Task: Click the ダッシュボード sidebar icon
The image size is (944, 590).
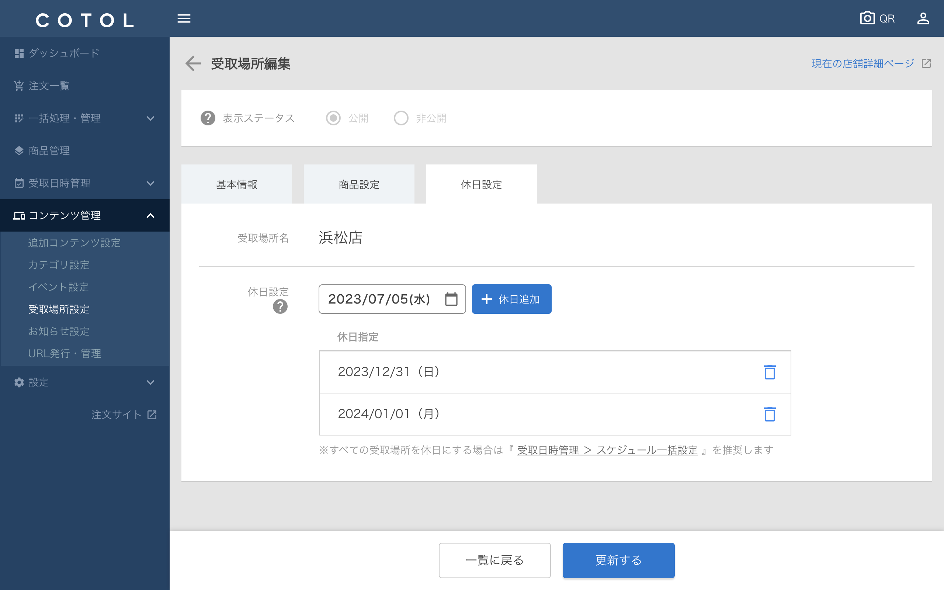Action: pos(19,53)
